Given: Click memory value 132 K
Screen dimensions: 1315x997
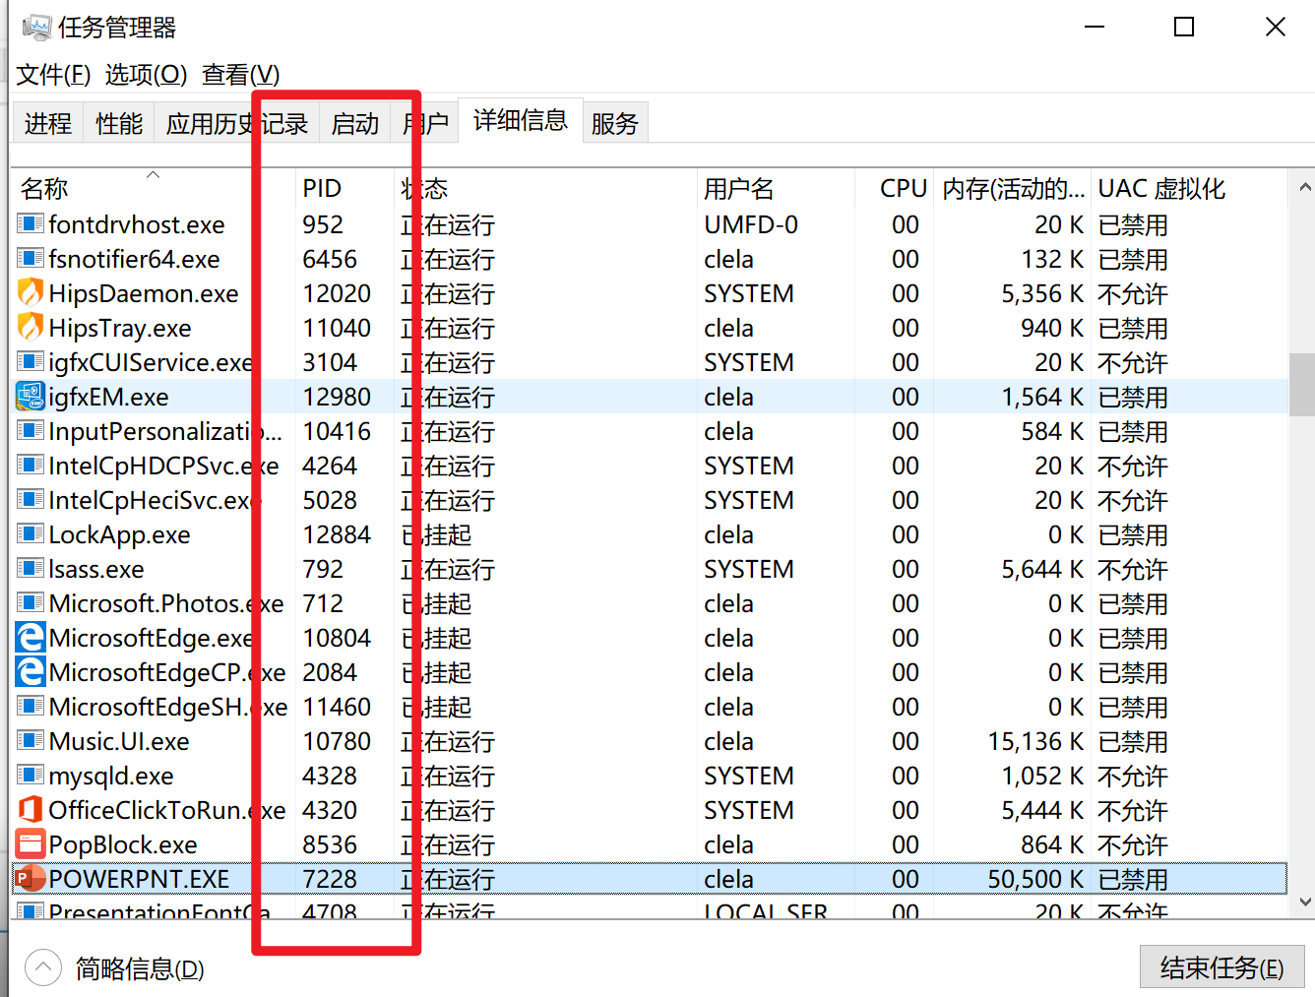Looking at the screenshot, I should [1052, 259].
